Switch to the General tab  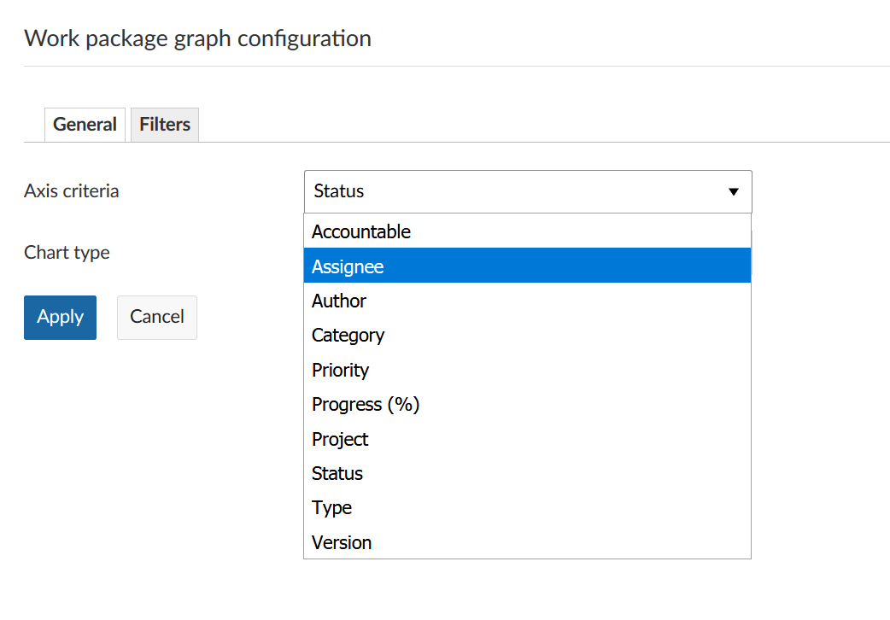[85, 125]
